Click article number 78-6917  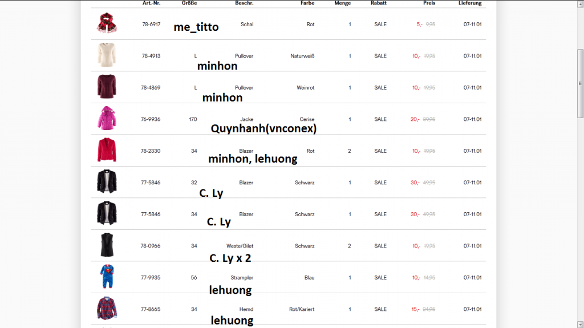[151, 25]
